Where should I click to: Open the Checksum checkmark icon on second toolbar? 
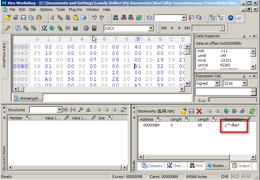[x=44, y=28]
